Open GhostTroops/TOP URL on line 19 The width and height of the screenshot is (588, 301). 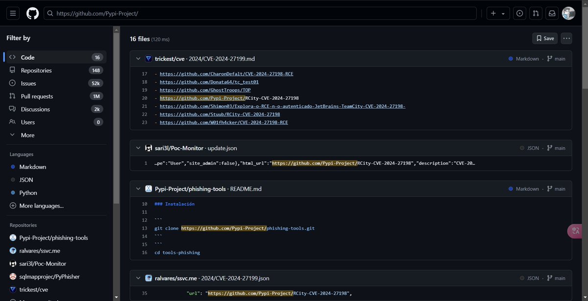[x=206, y=90]
